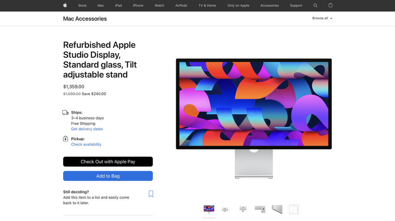
Task: Click the pickup store bag icon
Action: click(66, 139)
